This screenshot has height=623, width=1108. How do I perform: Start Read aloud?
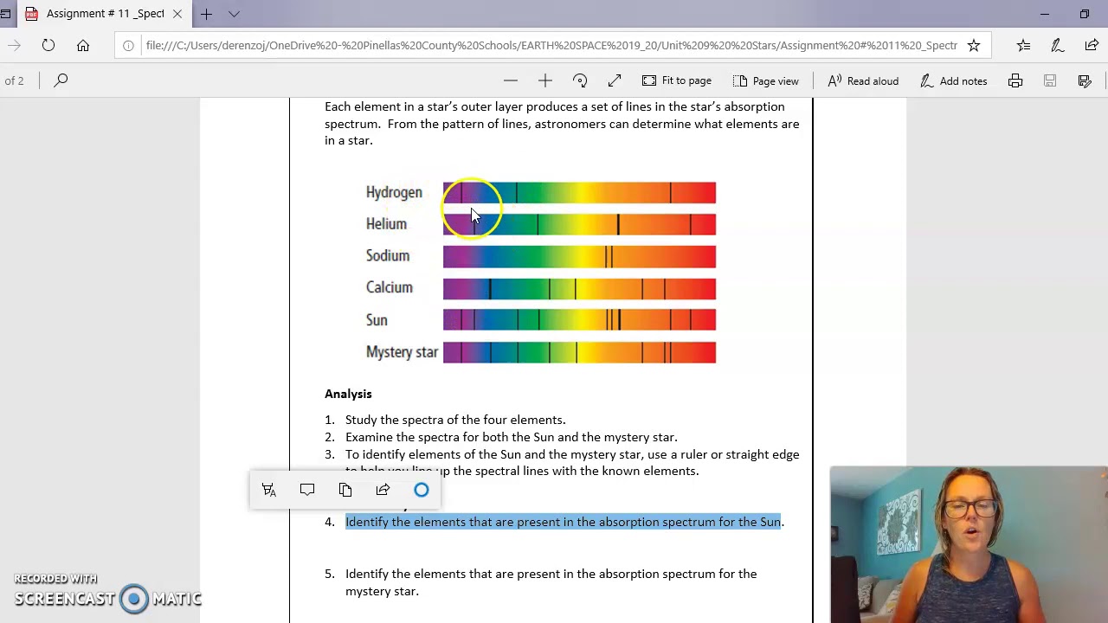point(863,80)
